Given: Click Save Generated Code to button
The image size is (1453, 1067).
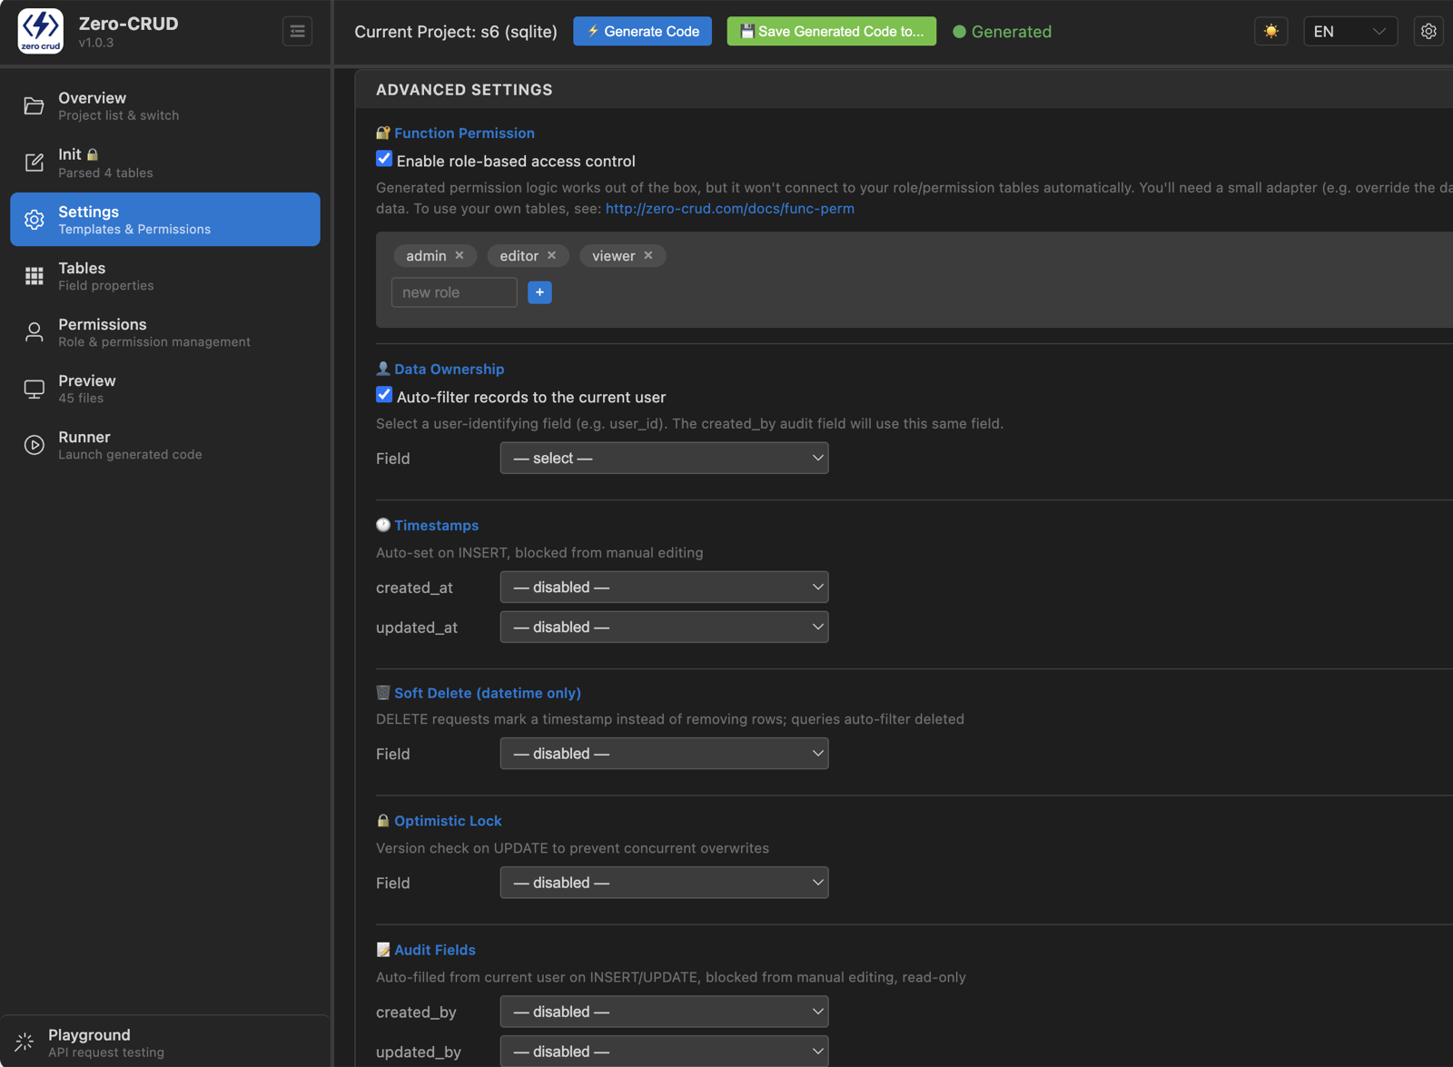Looking at the screenshot, I should pos(831,31).
